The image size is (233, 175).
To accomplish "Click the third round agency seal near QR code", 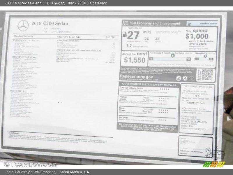I will pos(191,78).
